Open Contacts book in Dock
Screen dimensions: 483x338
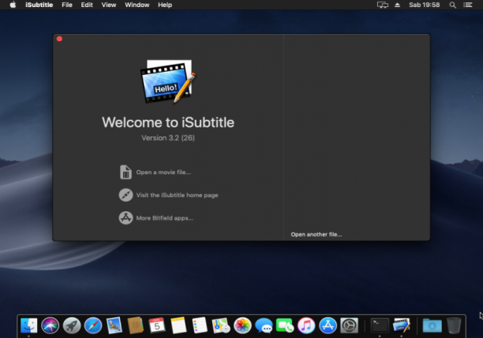point(136,325)
